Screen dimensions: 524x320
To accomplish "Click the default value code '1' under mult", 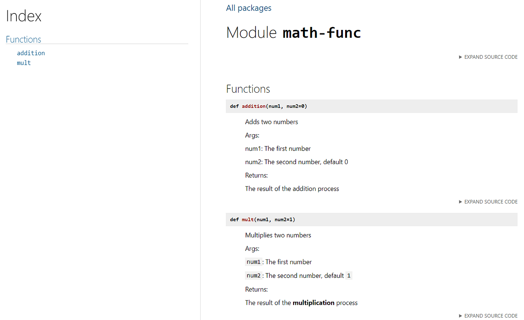I will tap(349, 276).
